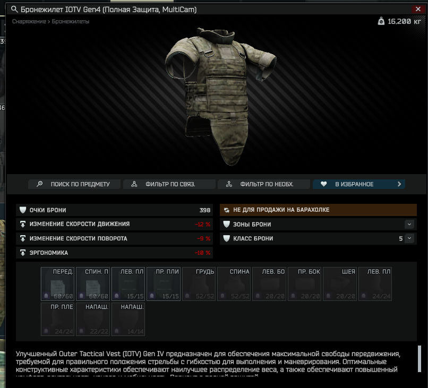Click the -10 % ergonomics value

click(x=202, y=253)
